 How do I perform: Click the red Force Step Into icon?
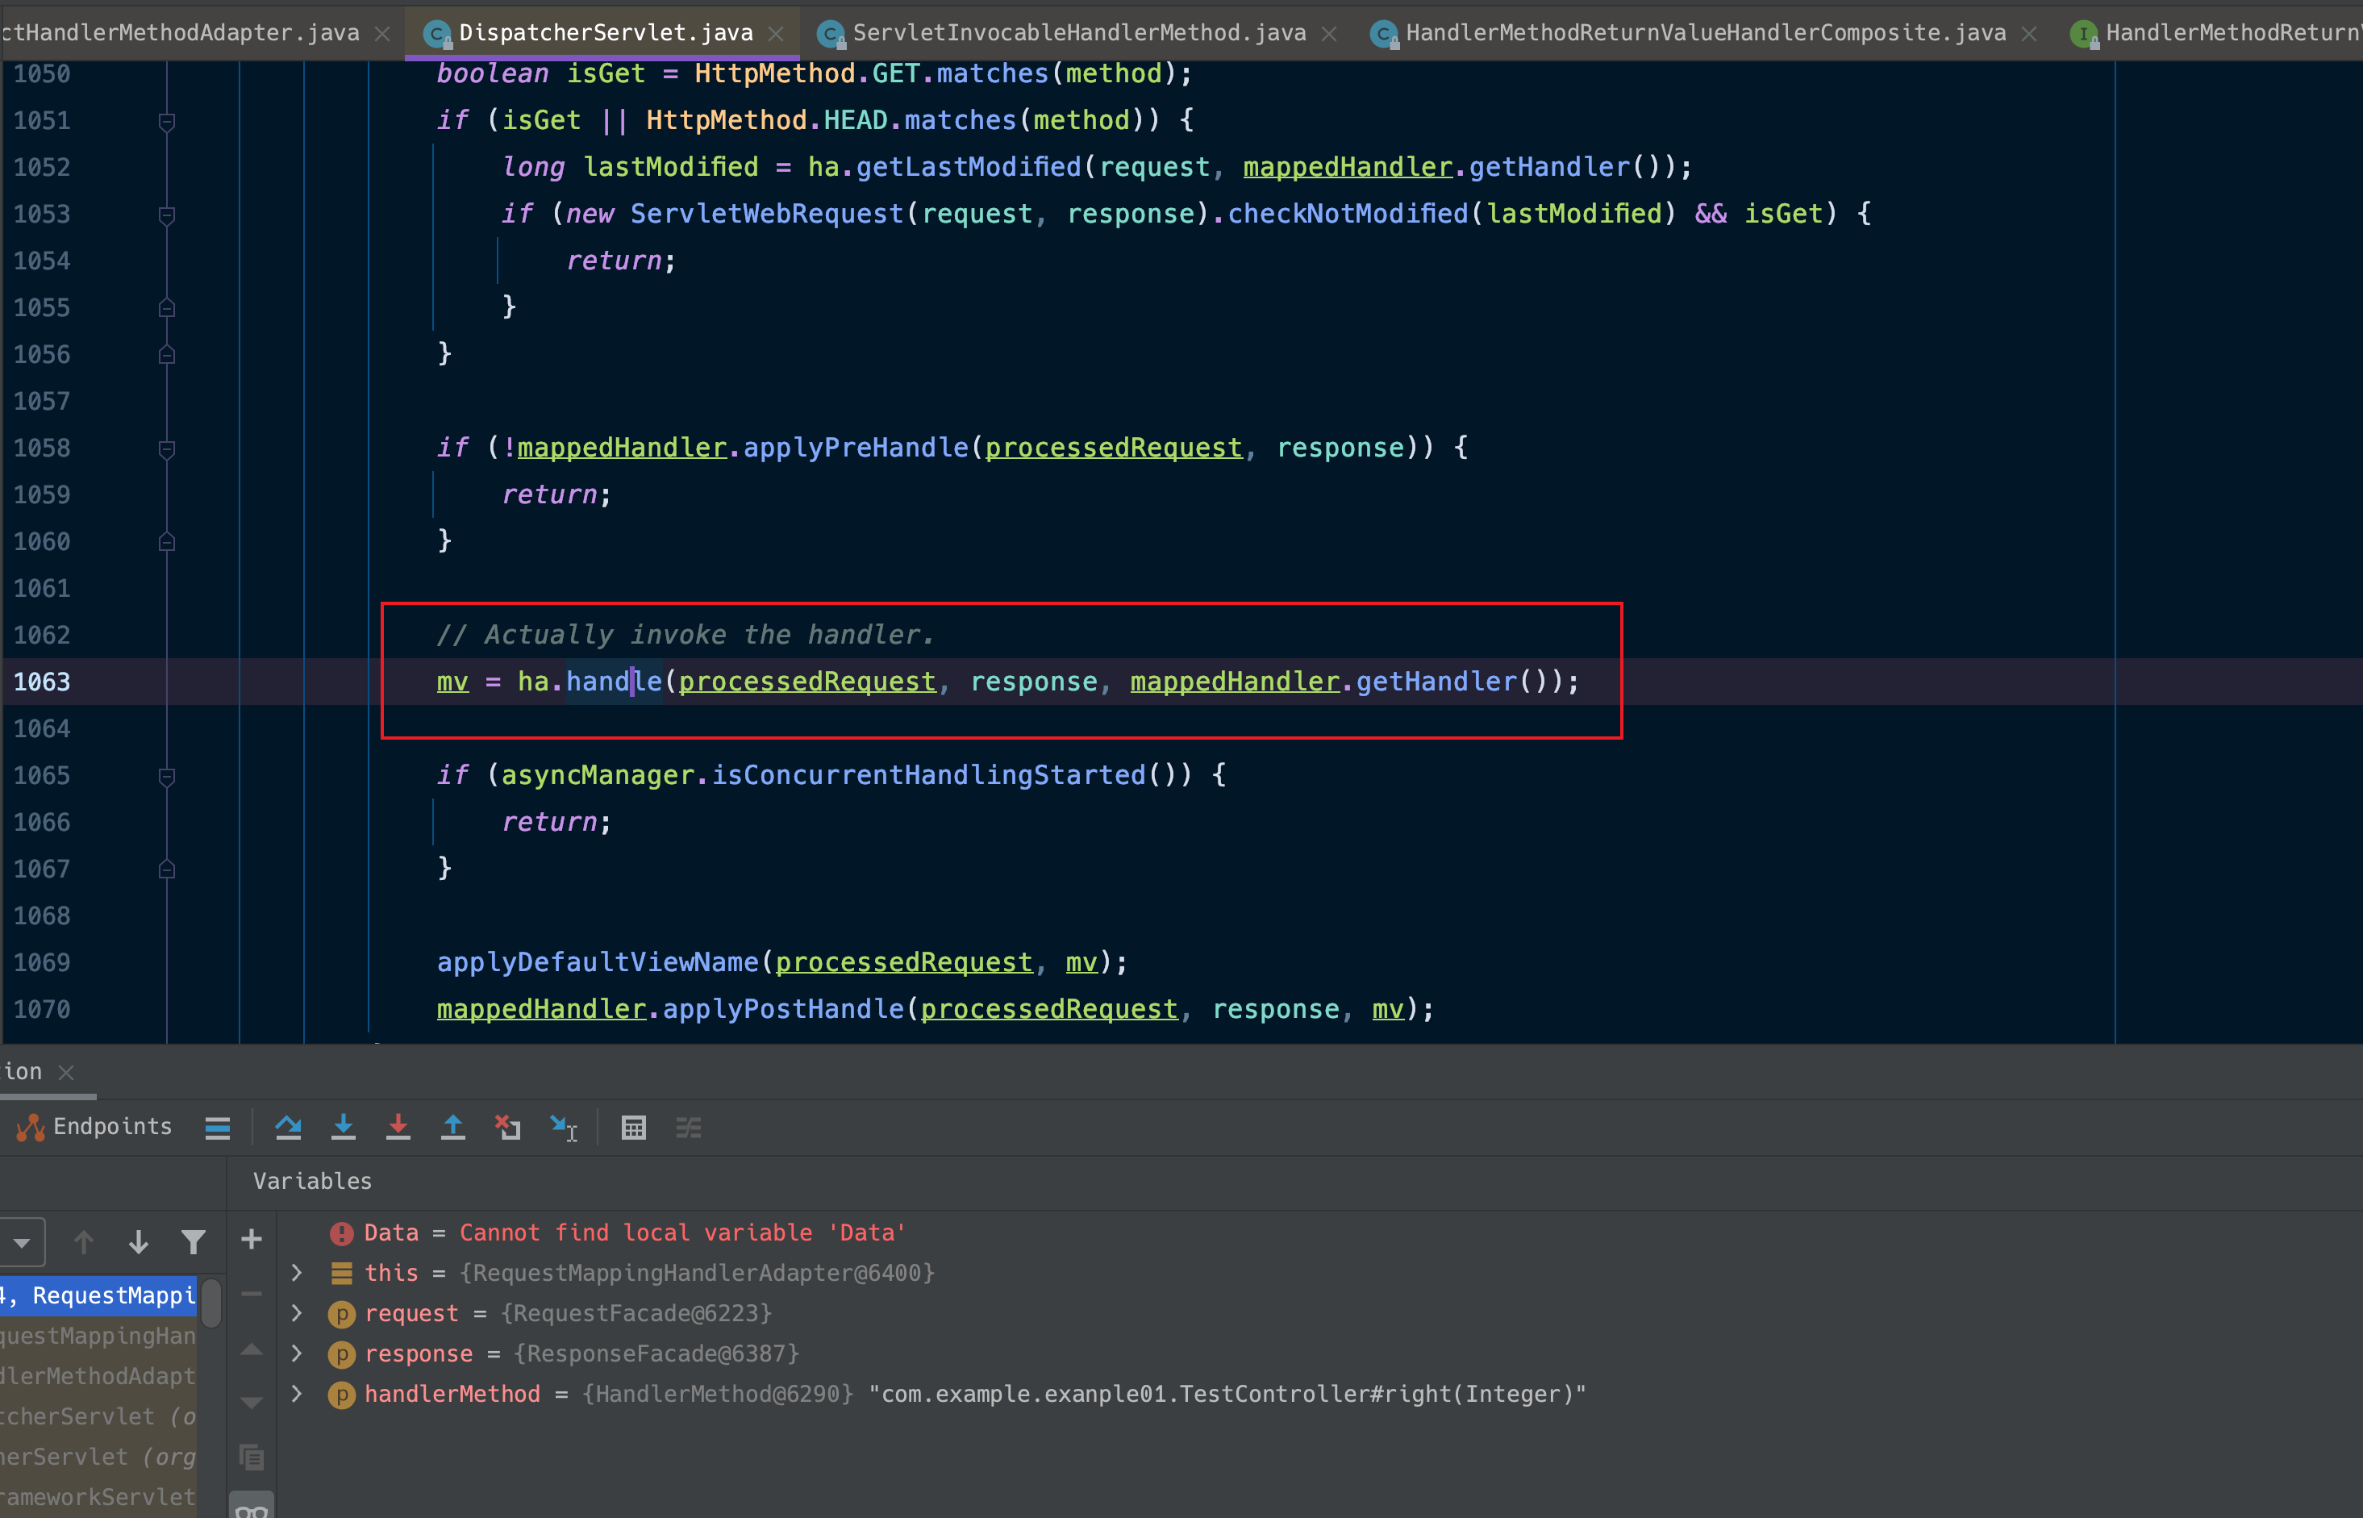point(398,1127)
